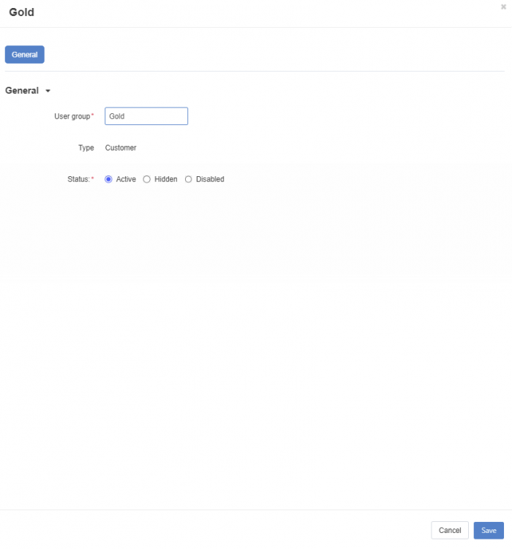Click the User group input field

146,116
